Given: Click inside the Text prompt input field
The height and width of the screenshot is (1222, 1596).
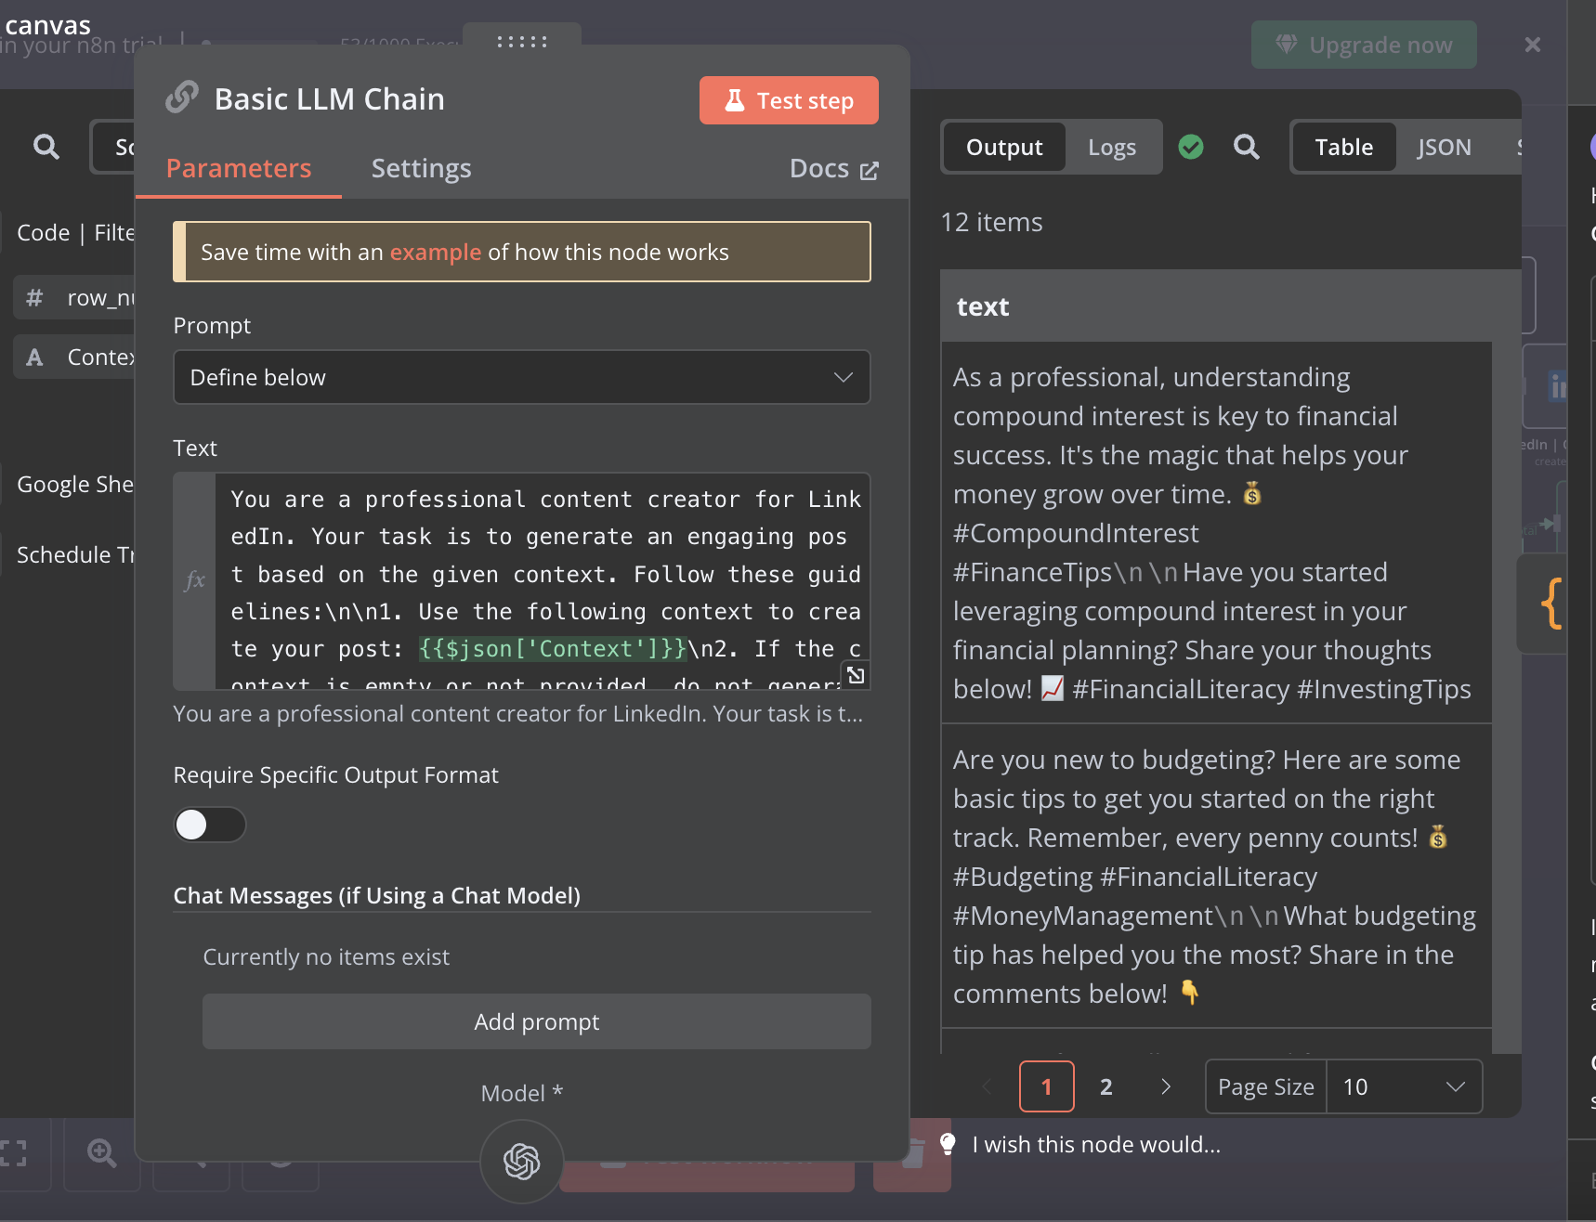Looking at the screenshot, I should 543,581.
